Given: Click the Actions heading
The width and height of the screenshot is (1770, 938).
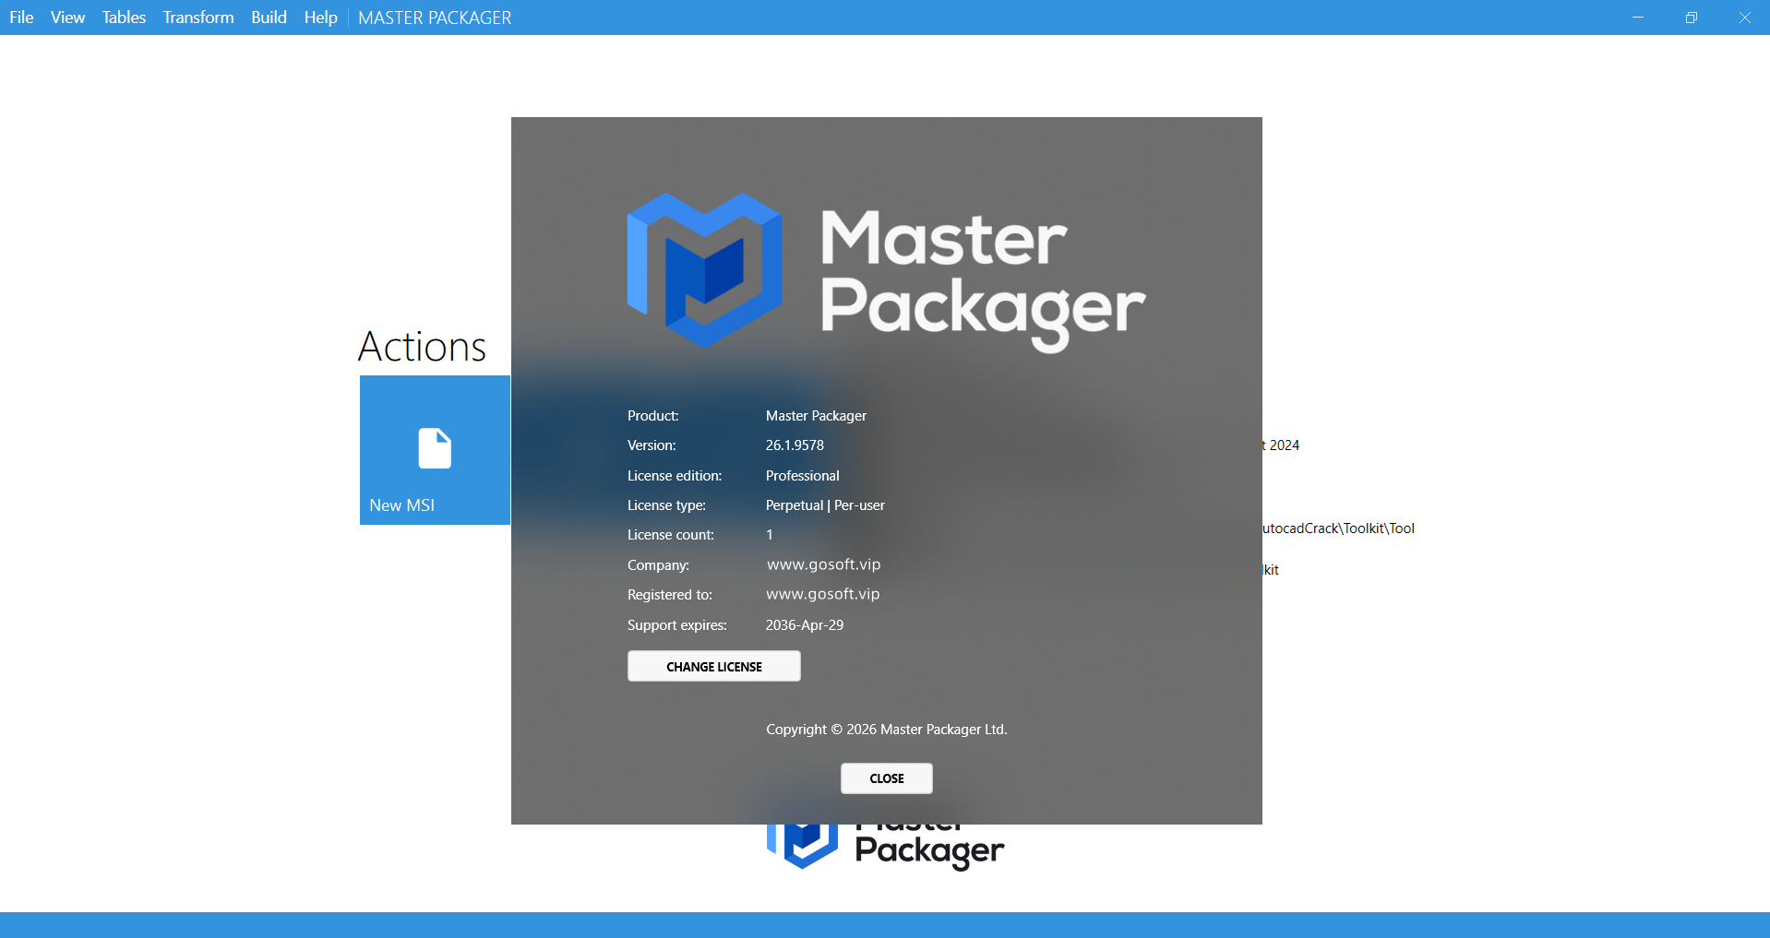Looking at the screenshot, I should (422, 347).
